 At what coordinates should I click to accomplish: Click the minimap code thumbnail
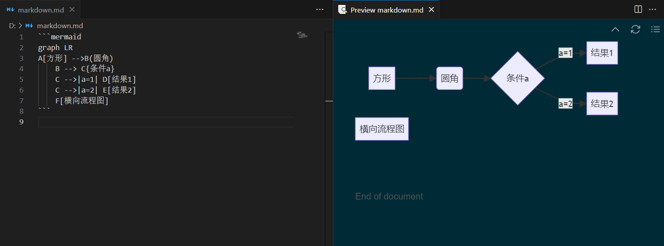(x=302, y=35)
